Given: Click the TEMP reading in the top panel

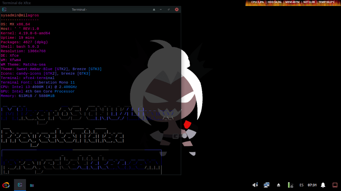Looking at the screenshot, I should 326,2.
